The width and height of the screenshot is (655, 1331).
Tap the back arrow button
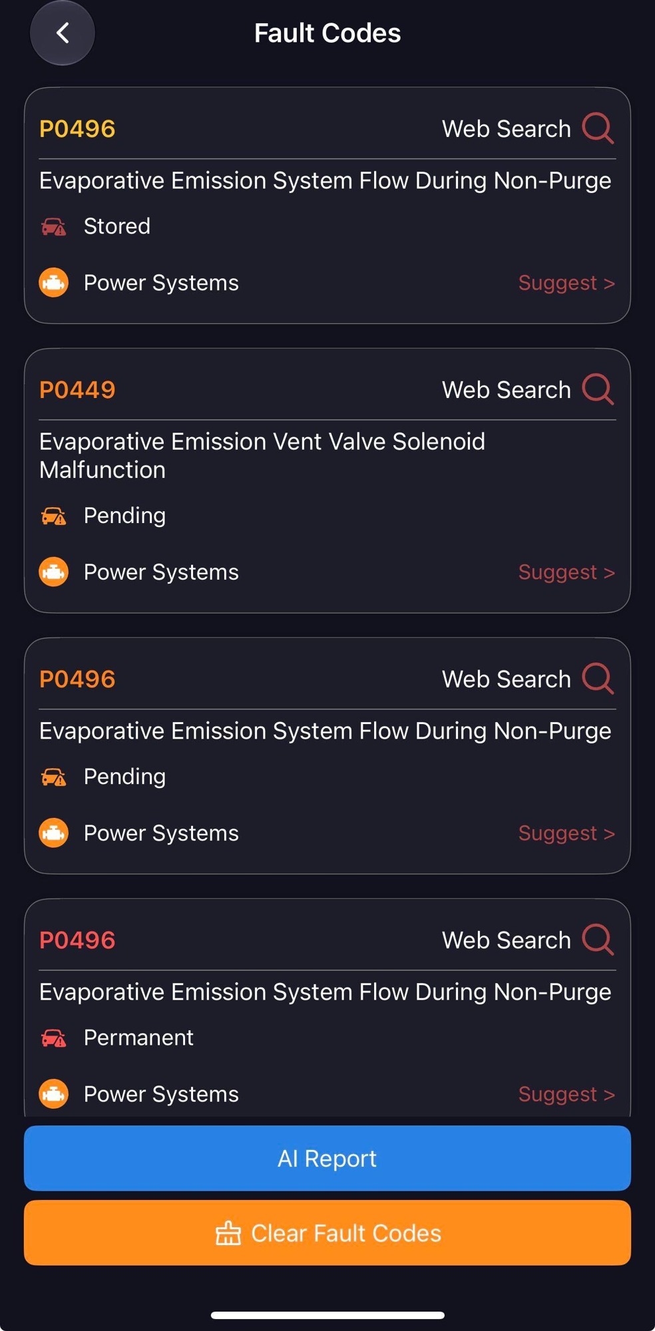coord(63,33)
